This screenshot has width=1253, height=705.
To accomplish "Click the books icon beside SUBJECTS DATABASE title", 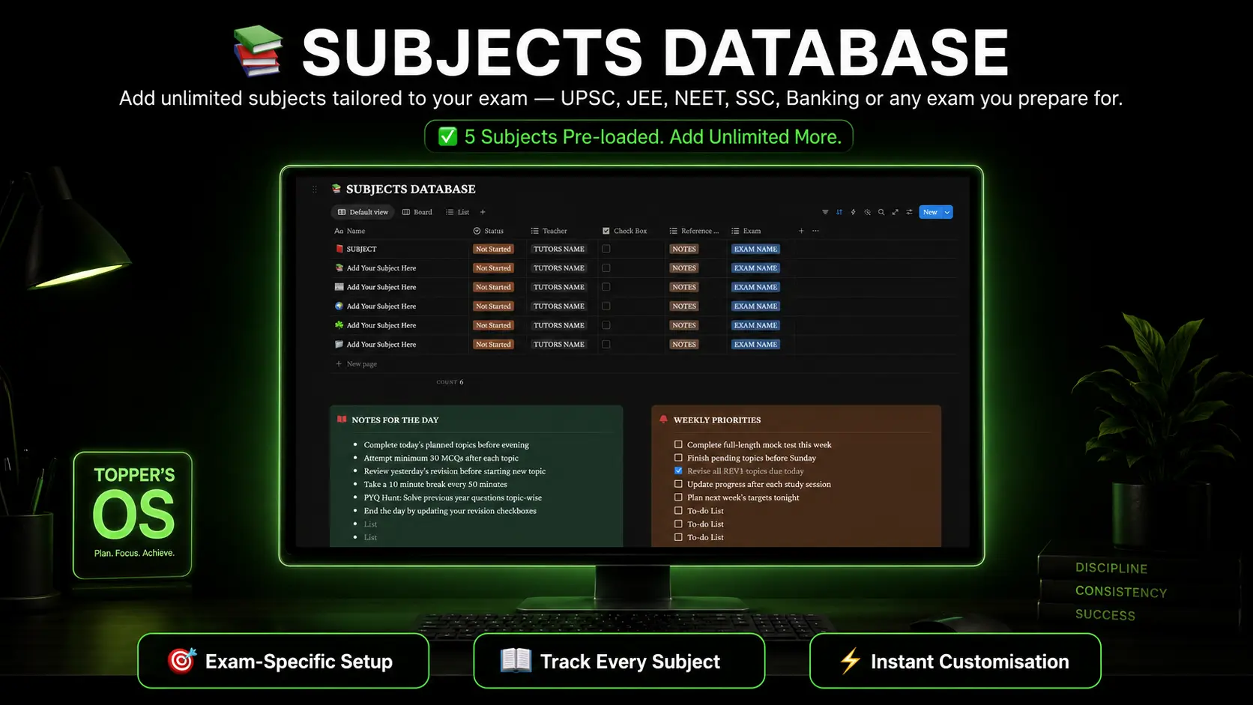I will pyautogui.click(x=336, y=189).
